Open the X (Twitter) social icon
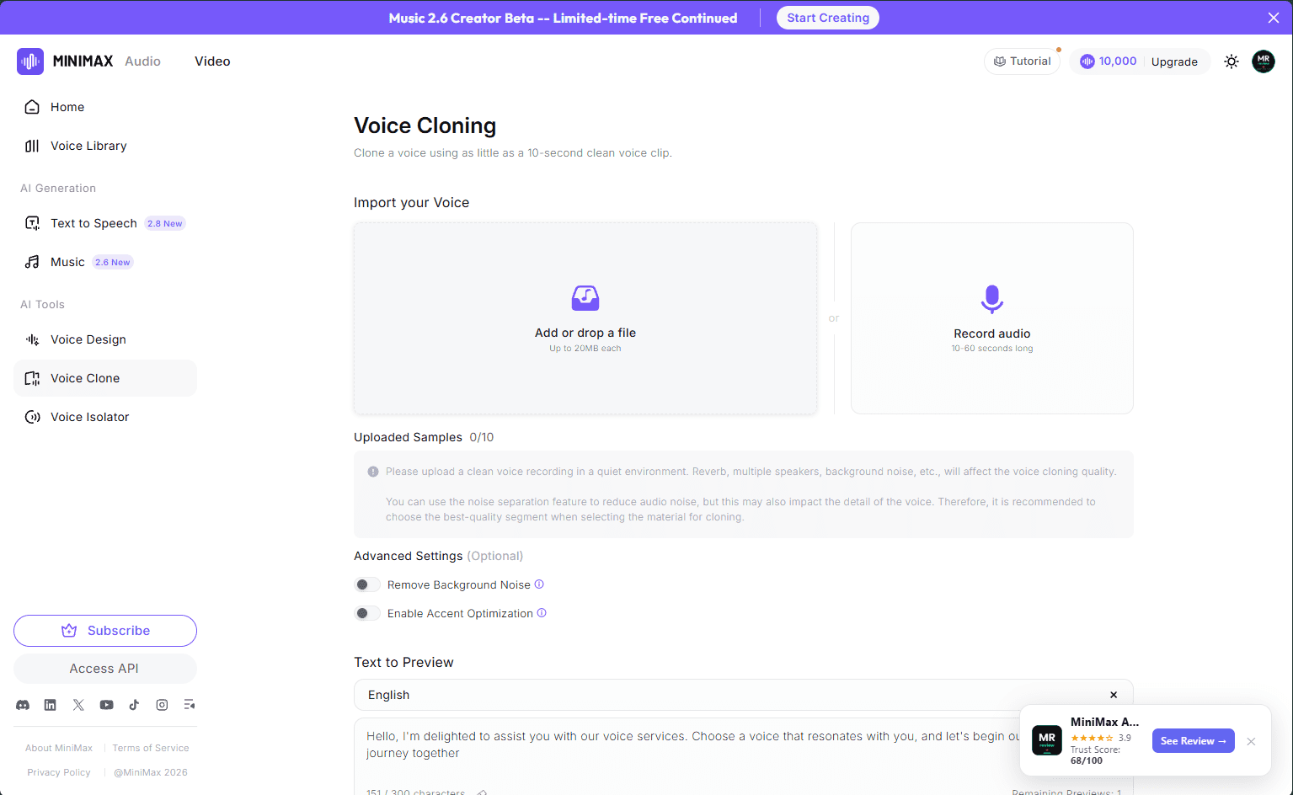The height and width of the screenshot is (795, 1293). (x=78, y=705)
